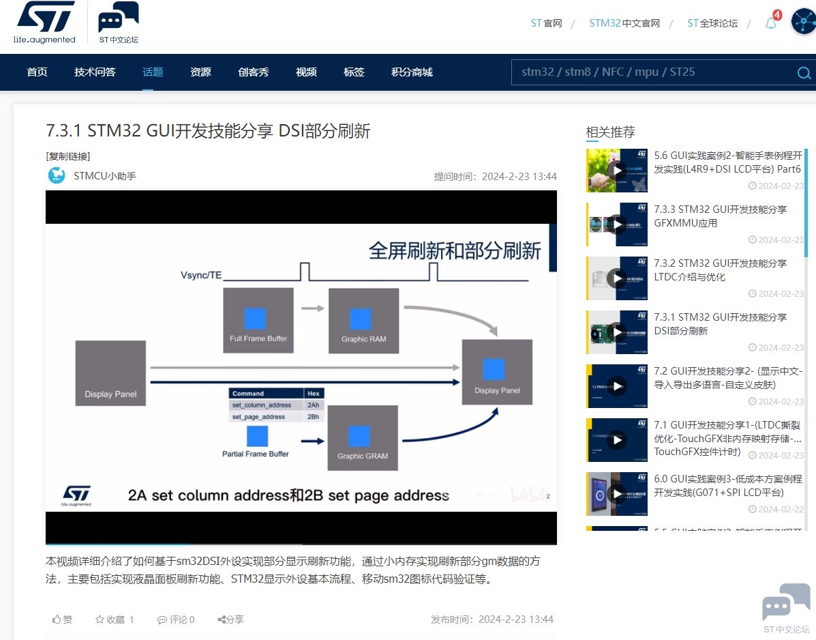This screenshot has width=816, height=640.
Task: Open 7.2 显示中文 recommended title
Action: pos(728,377)
